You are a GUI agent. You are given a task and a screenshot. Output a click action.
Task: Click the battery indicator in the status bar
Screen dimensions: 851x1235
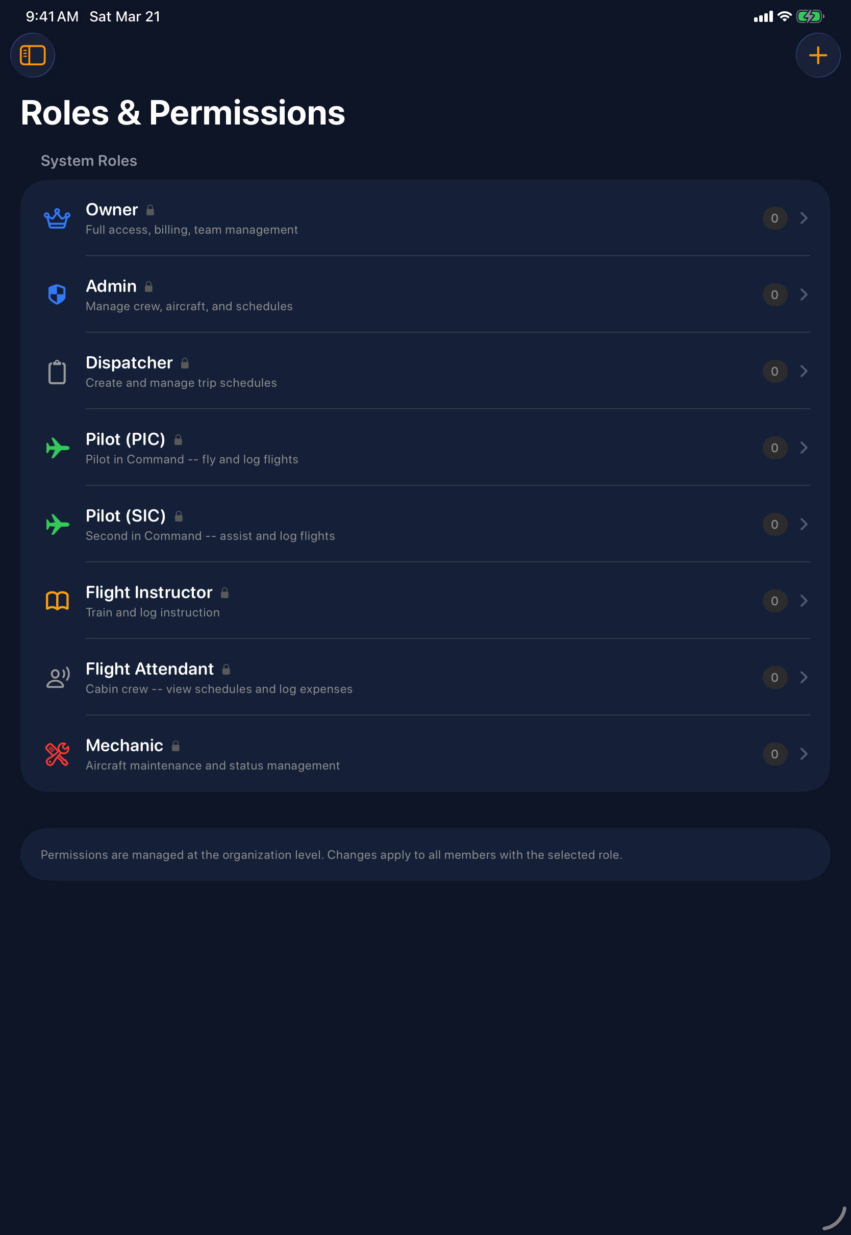(x=808, y=16)
